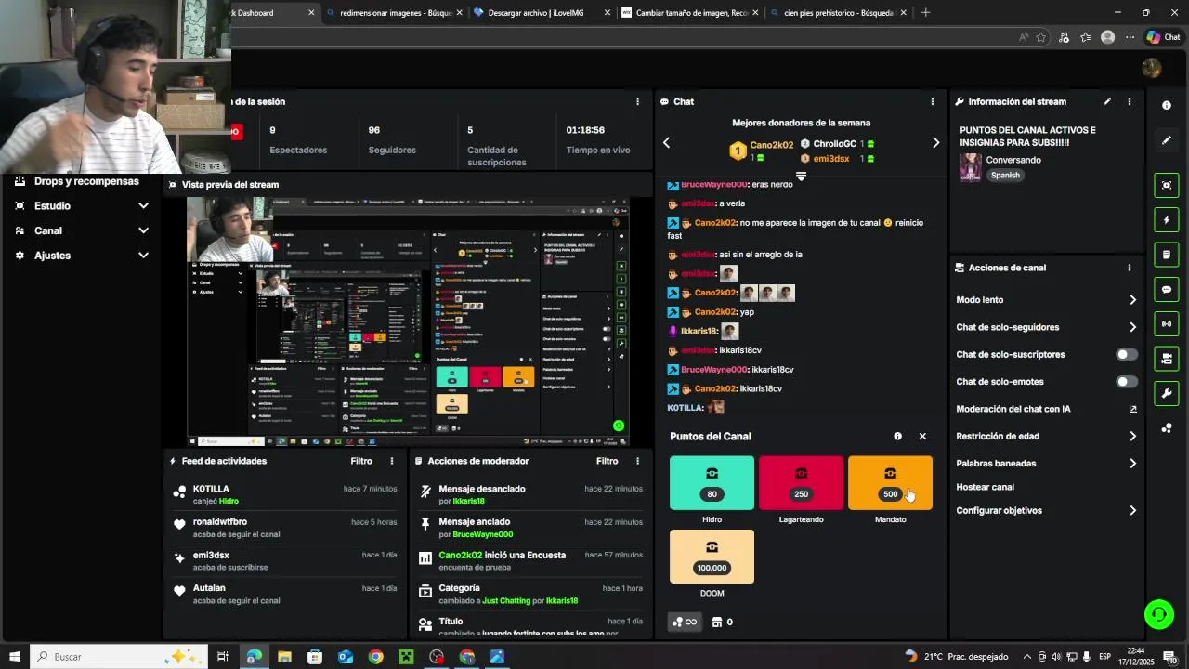Open Chrome from the Windows taskbar
Screen dimensions: 1189x669
[x=375, y=657]
